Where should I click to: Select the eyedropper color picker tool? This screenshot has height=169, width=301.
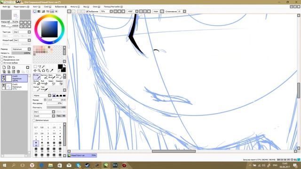51,70
